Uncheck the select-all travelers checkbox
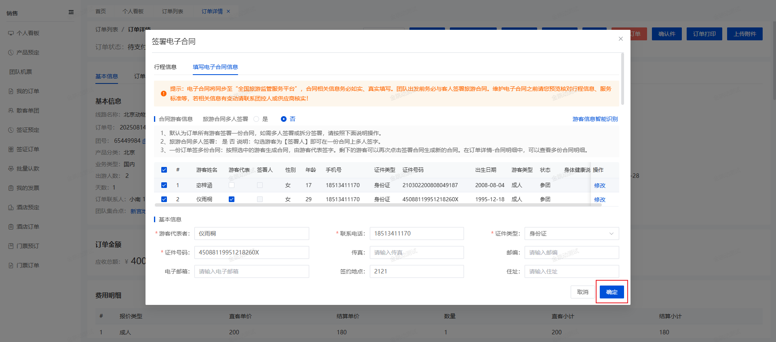 pyautogui.click(x=164, y=170)
